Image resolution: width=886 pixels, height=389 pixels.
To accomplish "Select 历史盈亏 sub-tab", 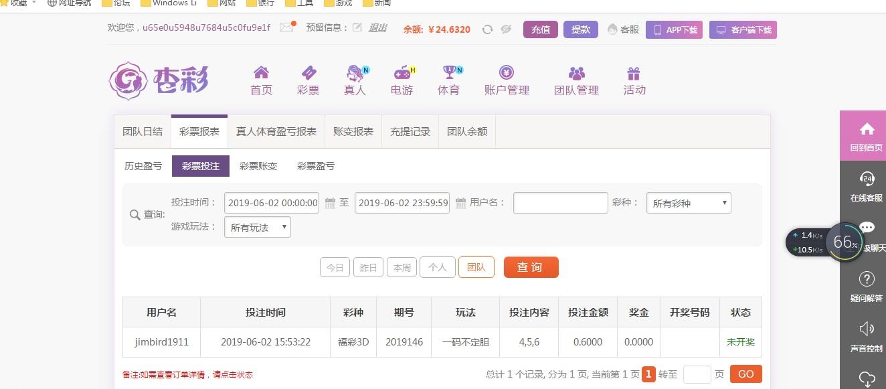I will tap(143, 166).
